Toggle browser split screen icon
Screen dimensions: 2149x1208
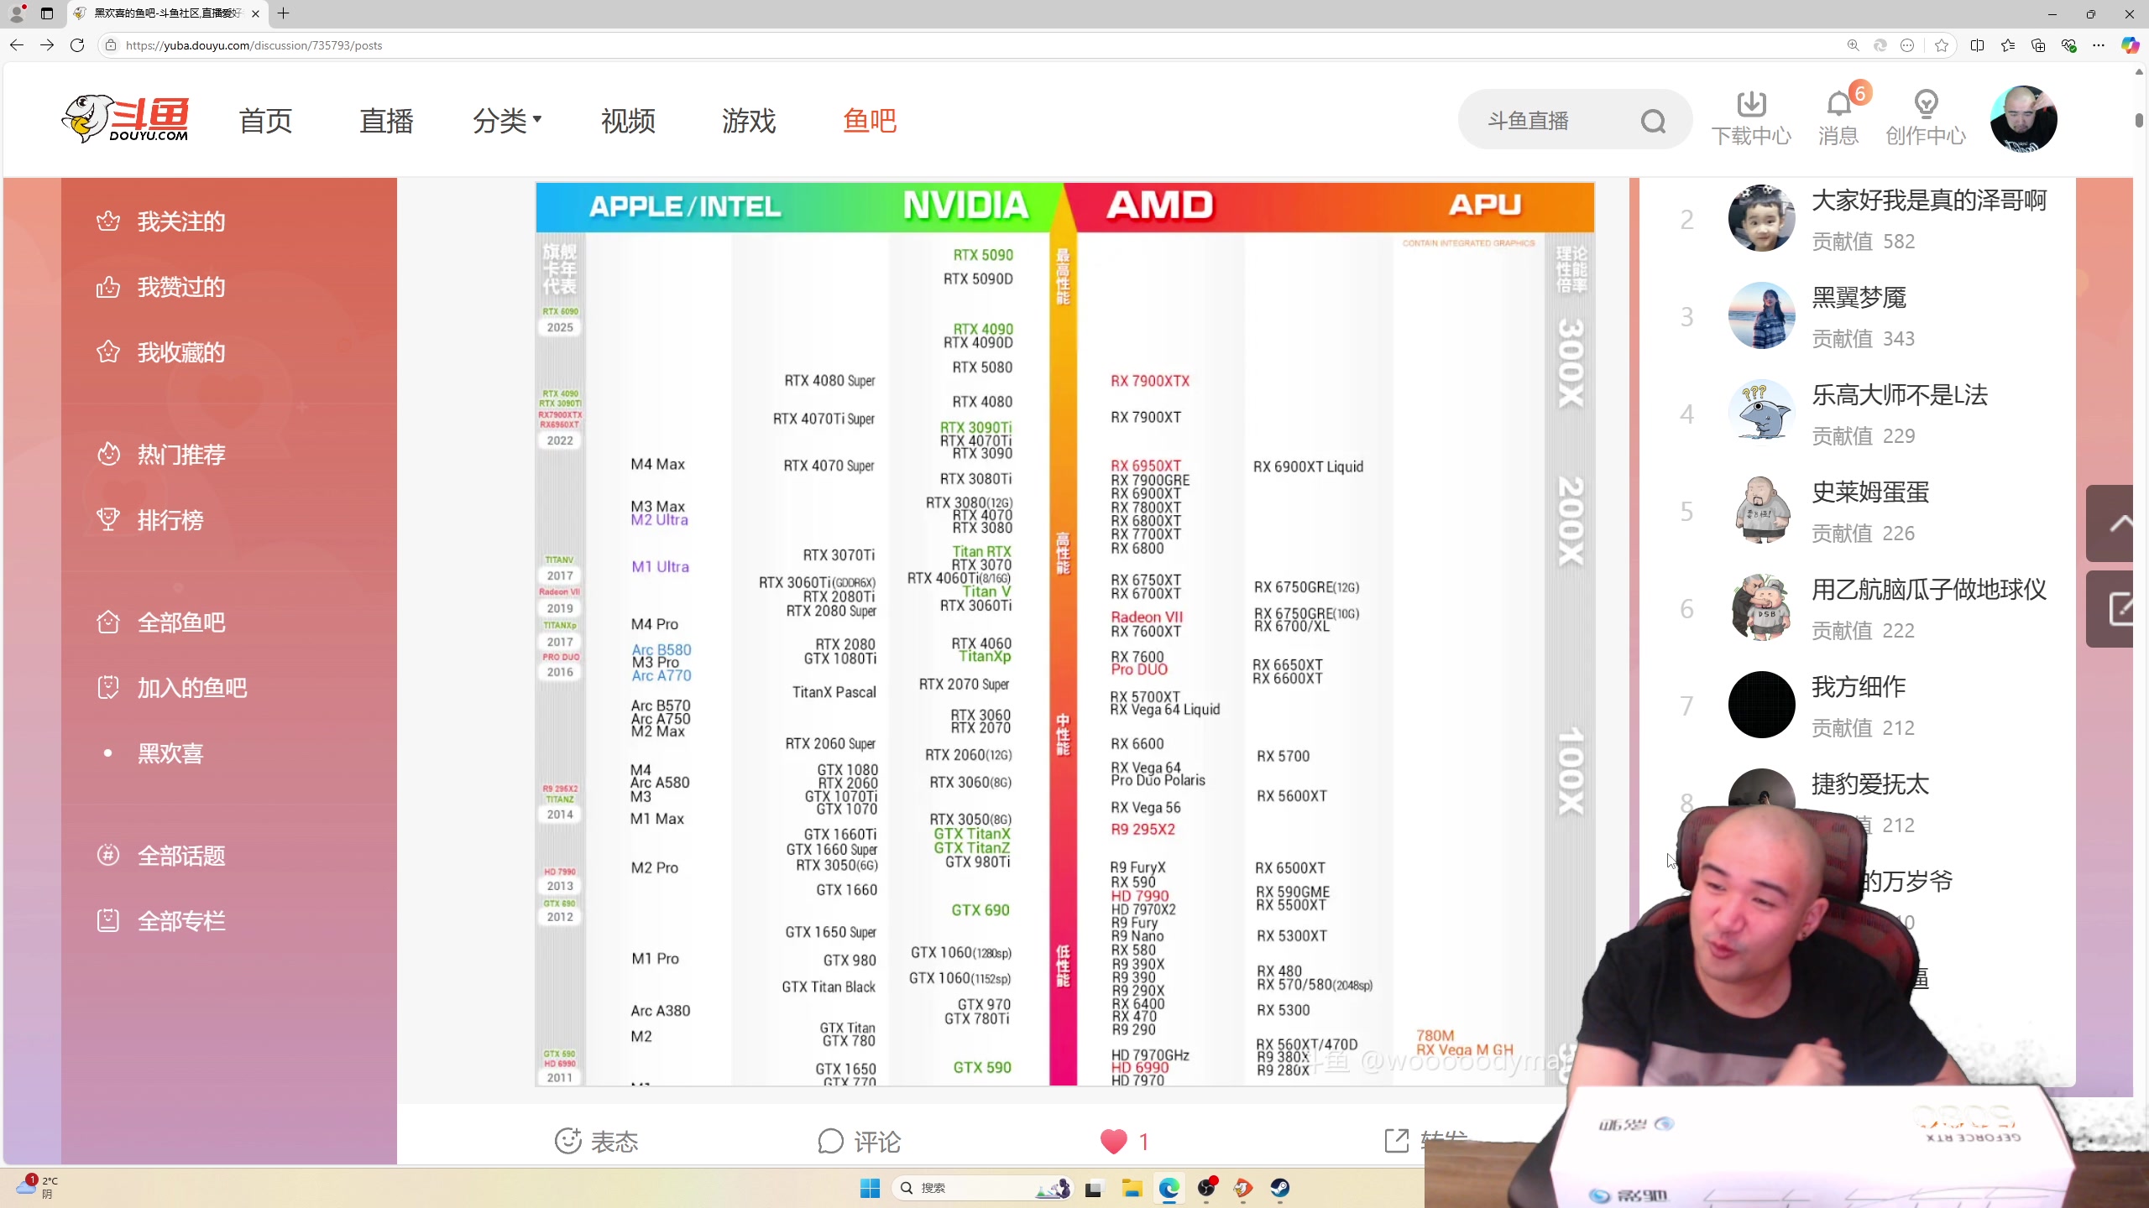click(1977, 45)
